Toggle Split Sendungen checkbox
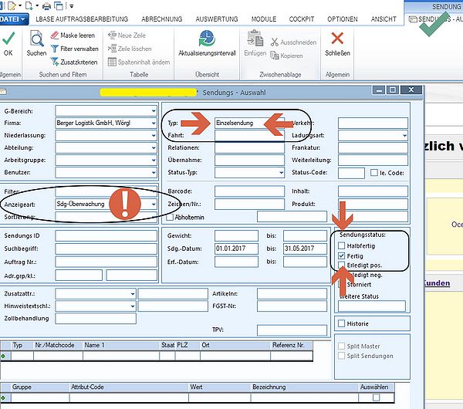 [342, 356]
